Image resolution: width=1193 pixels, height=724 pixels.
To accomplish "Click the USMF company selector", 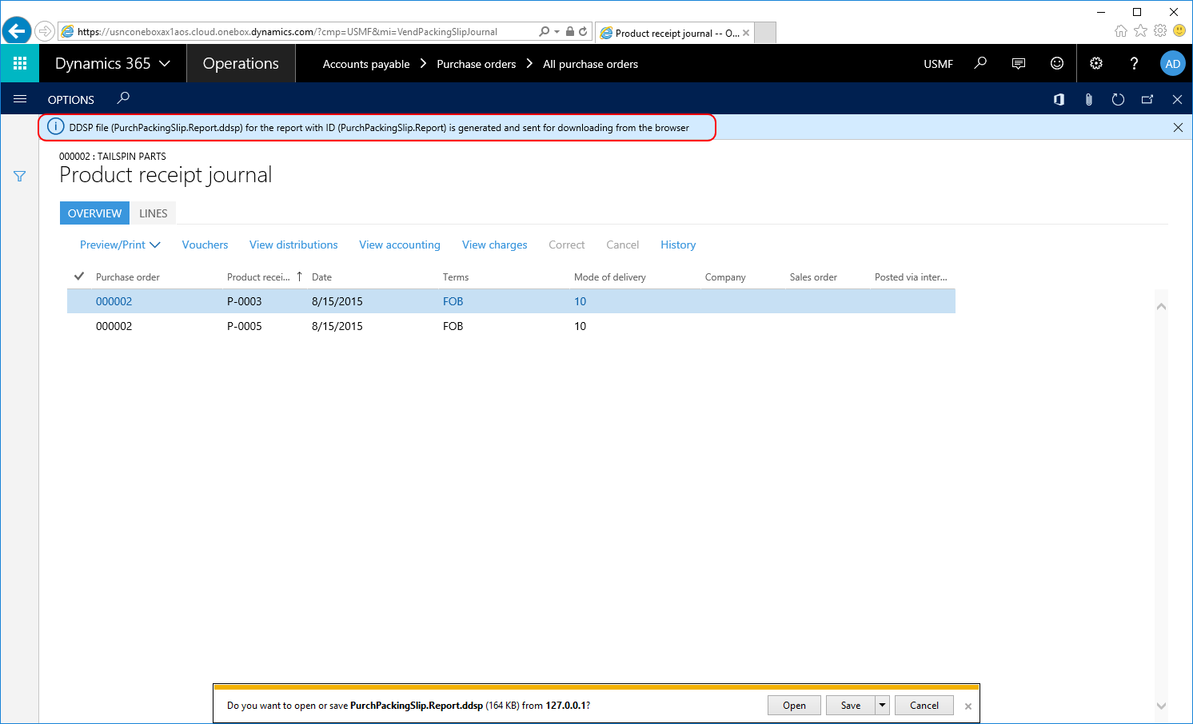I will (938, 64).
